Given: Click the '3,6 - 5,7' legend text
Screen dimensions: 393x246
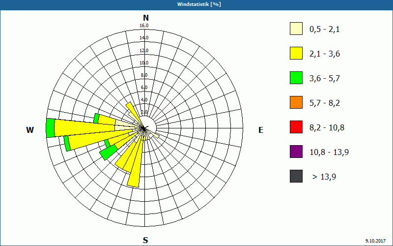Looking at the screenshot, I should pos(325,79).
